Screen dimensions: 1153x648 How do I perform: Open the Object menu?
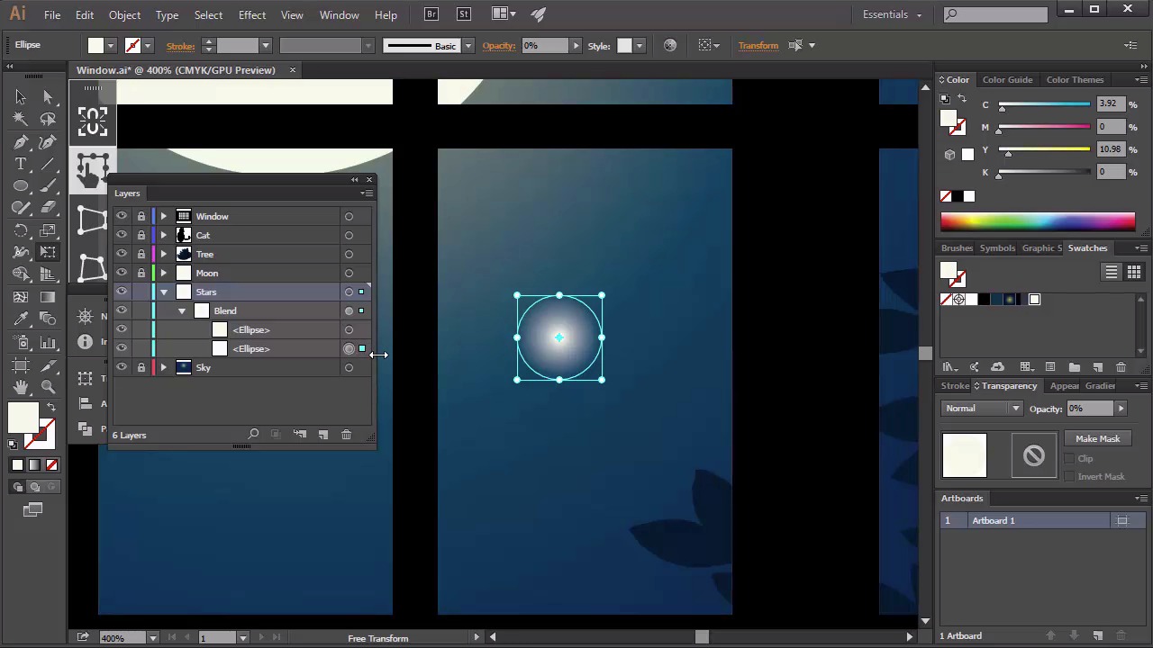pyautogui.click(x=124, y=14)
